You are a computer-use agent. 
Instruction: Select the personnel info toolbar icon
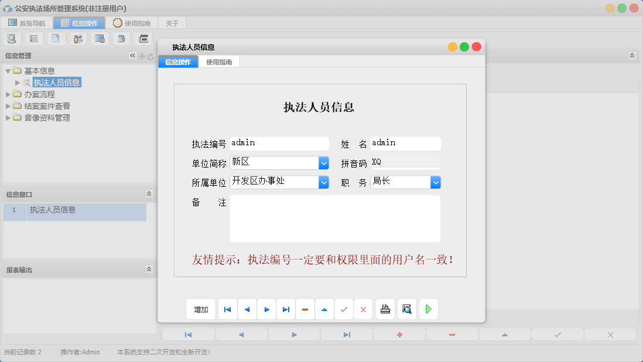pos(78,38)
